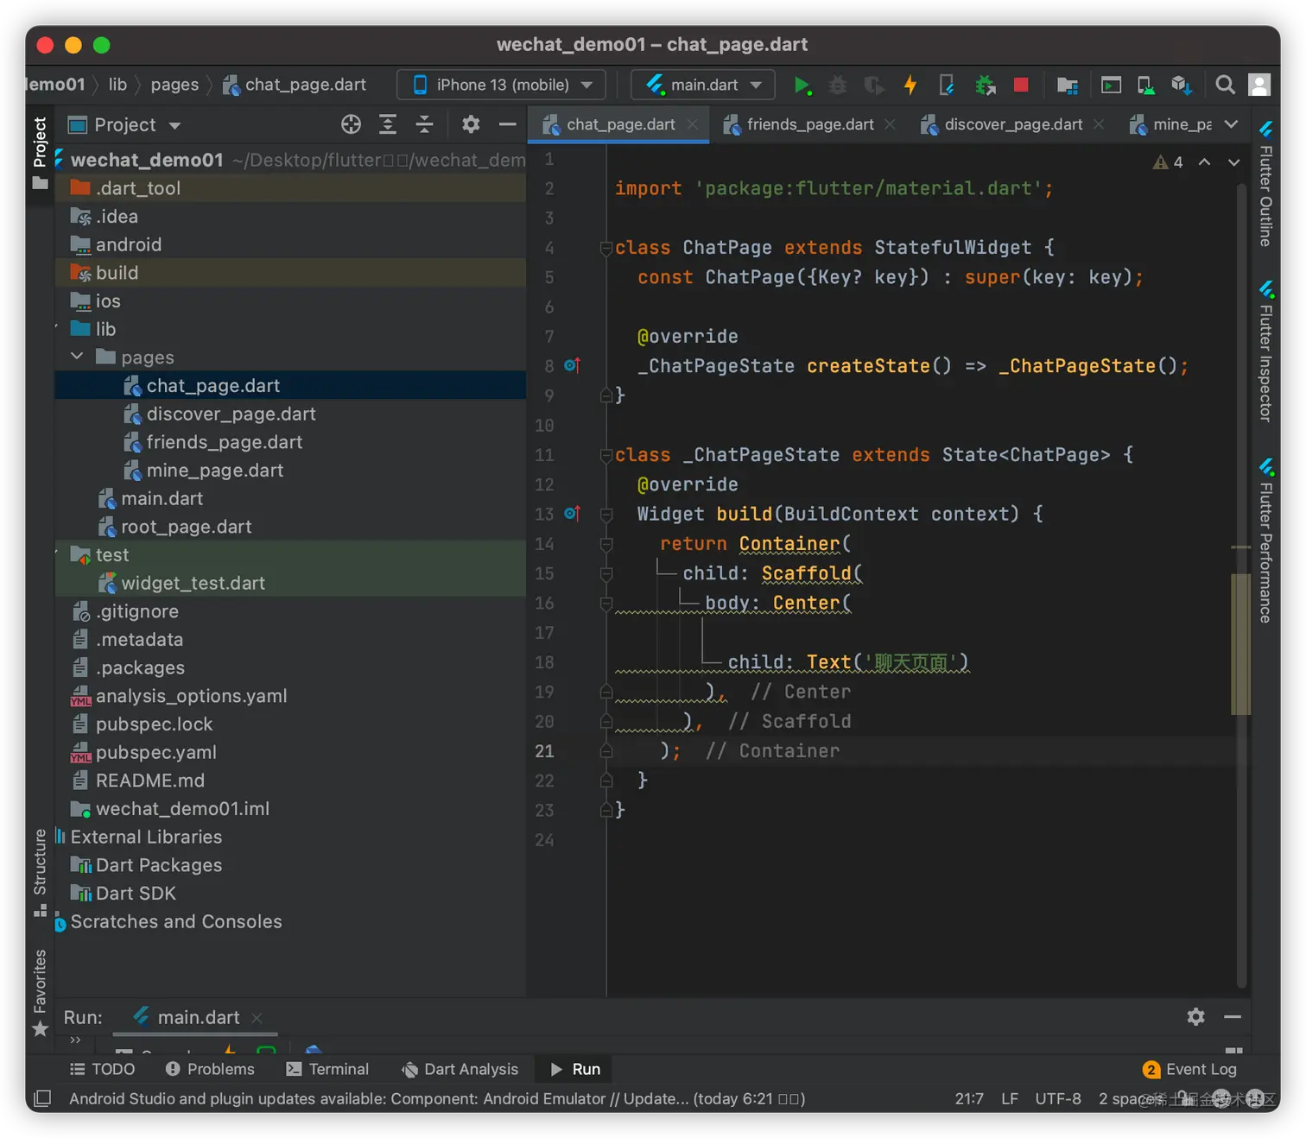Open the iPhone 13 (mobile) device dropdown
The image size is (1306, 1138).
[502, 85]
